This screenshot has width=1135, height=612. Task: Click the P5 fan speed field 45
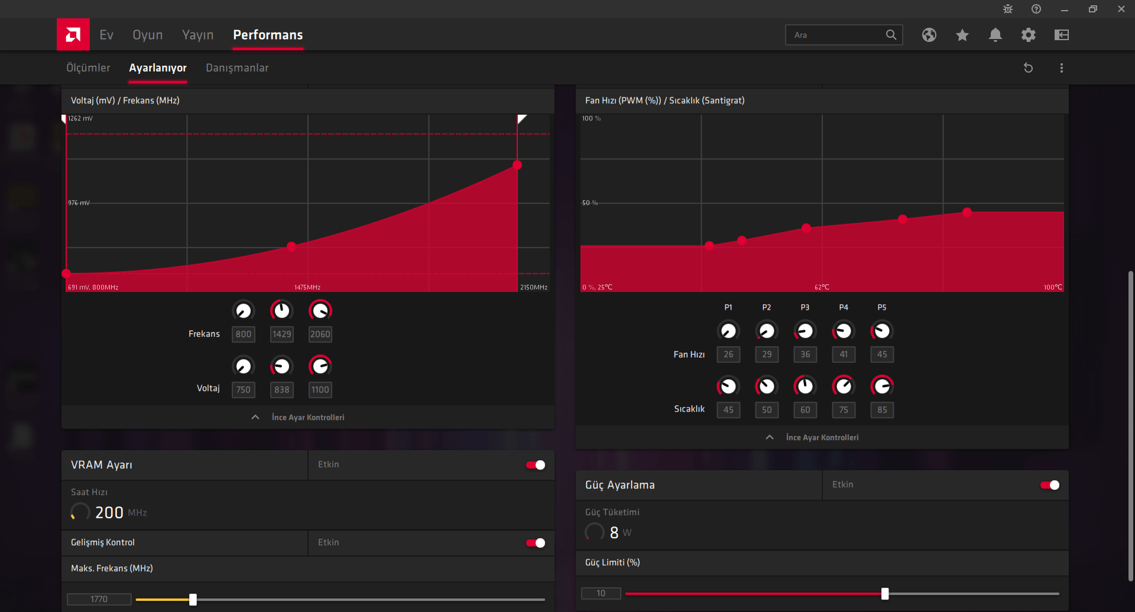pos(882,354)
